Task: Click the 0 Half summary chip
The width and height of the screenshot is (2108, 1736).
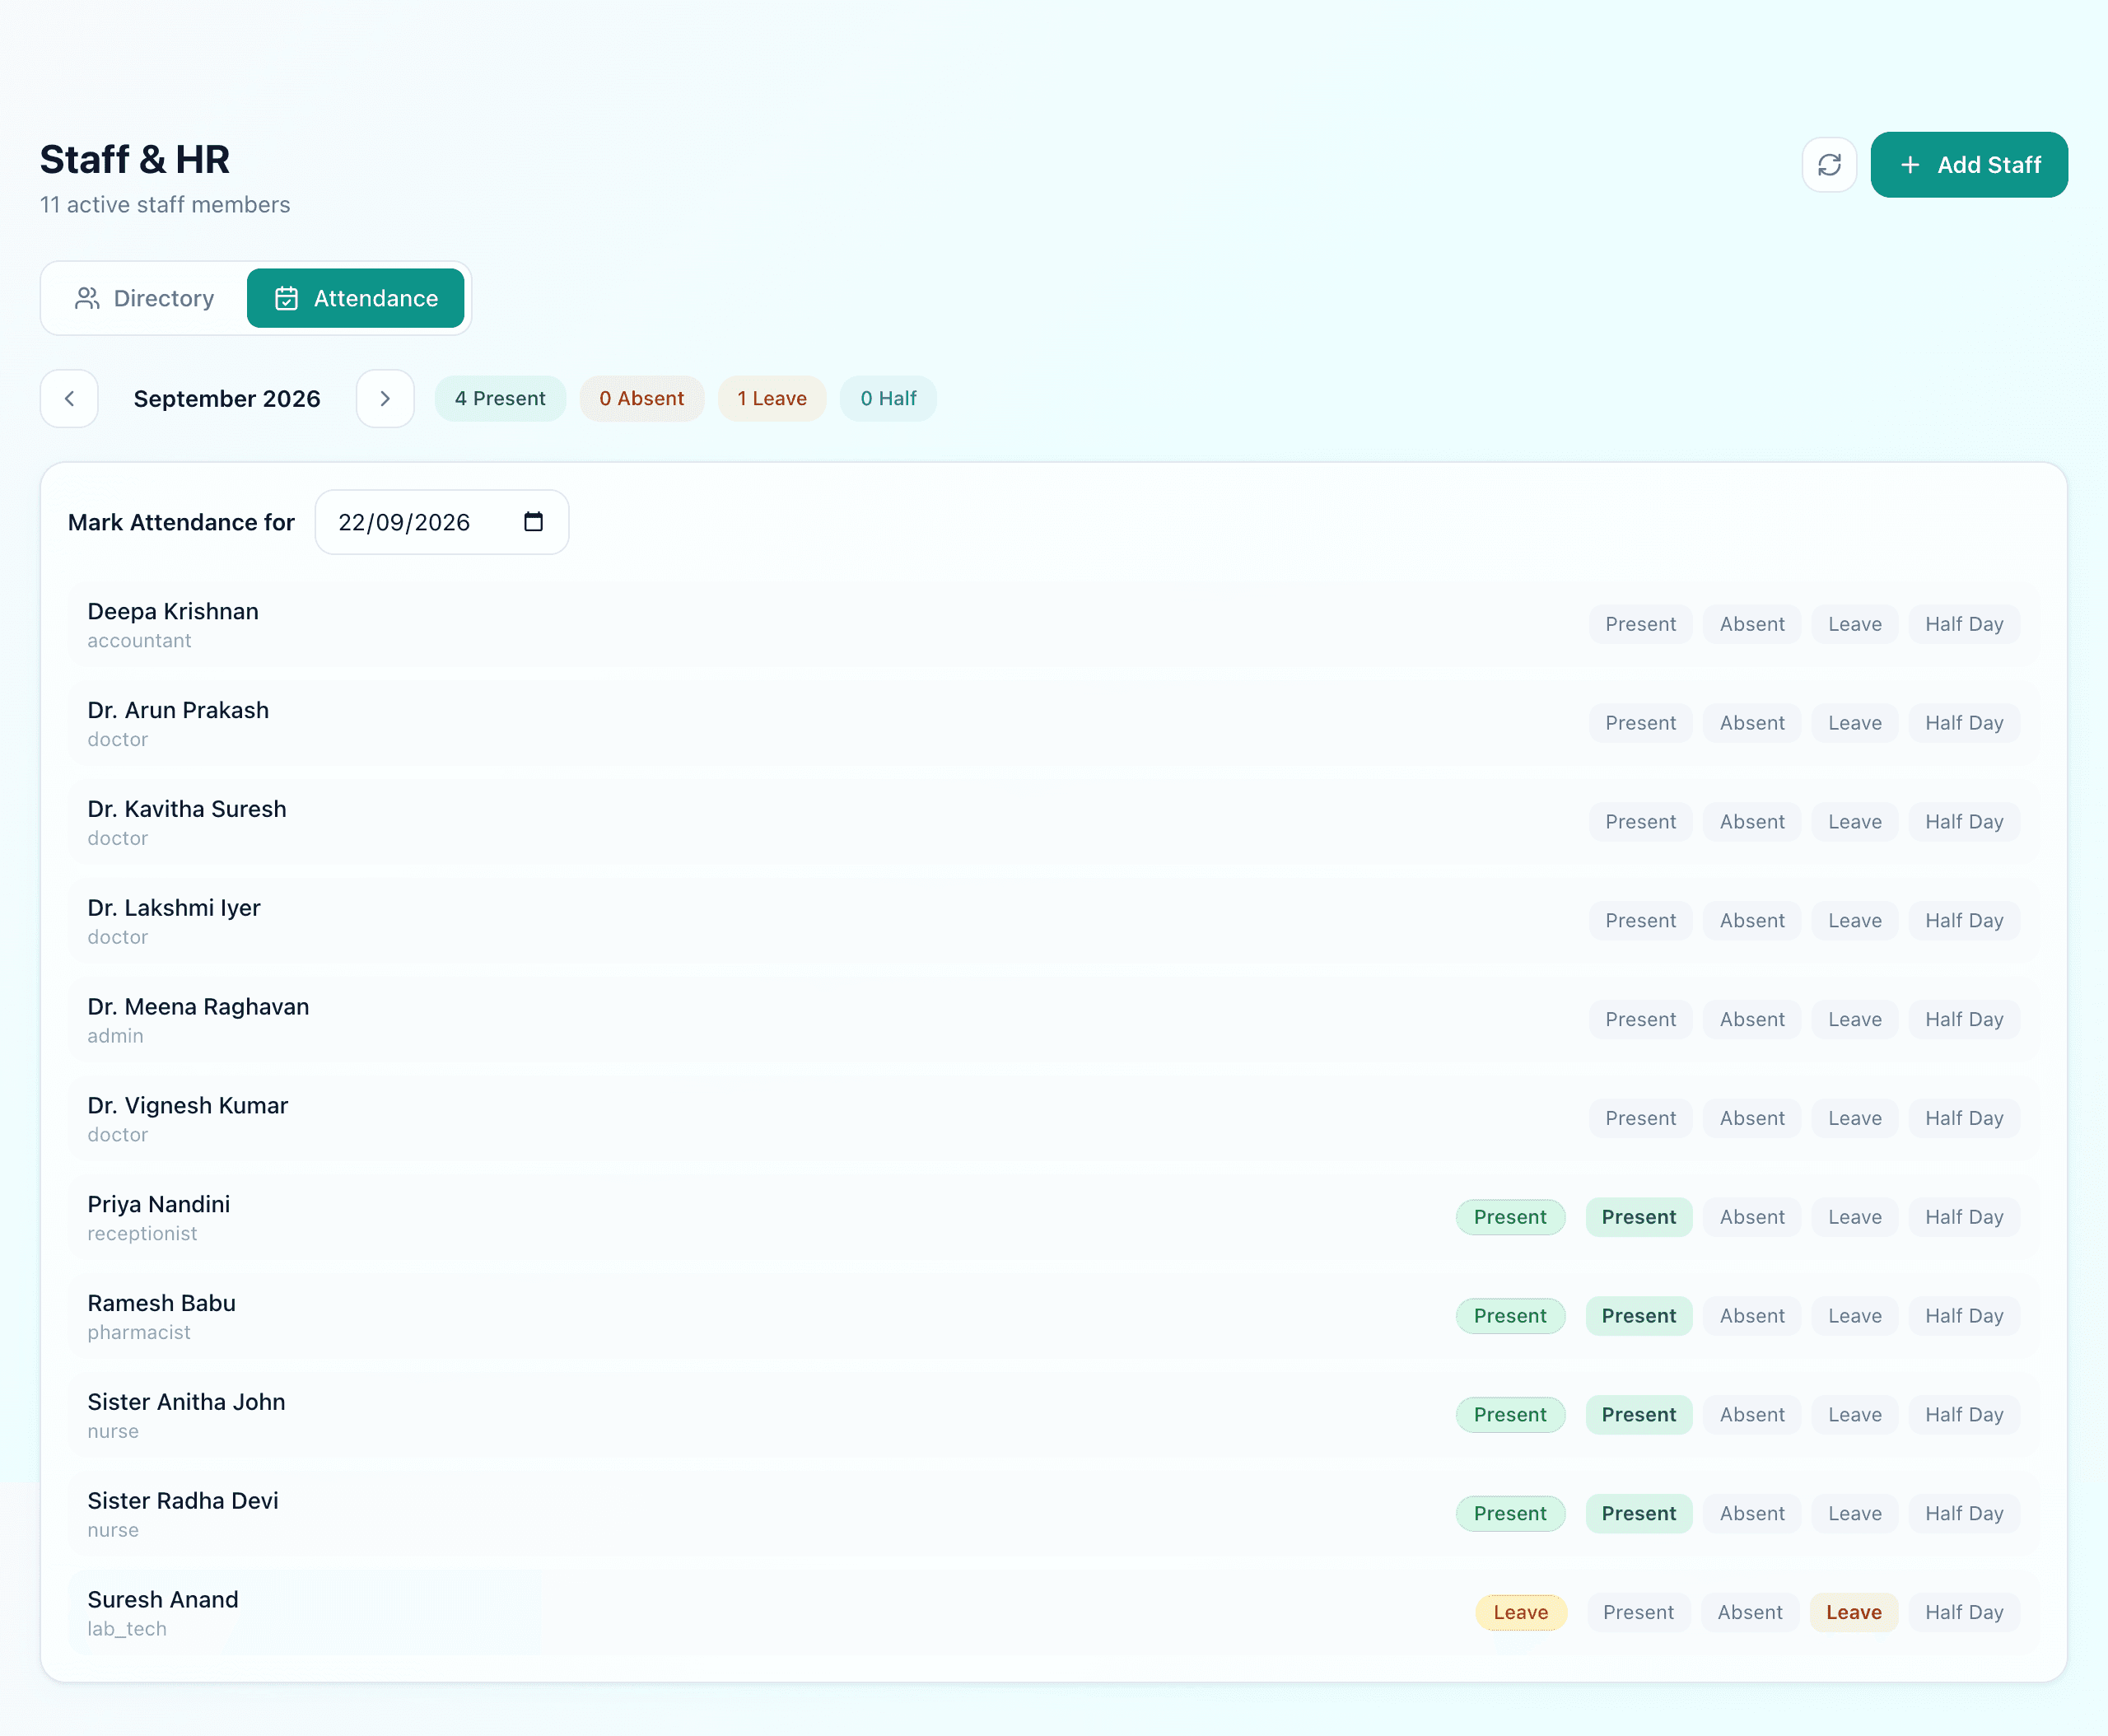Action: tap(888, 398)
